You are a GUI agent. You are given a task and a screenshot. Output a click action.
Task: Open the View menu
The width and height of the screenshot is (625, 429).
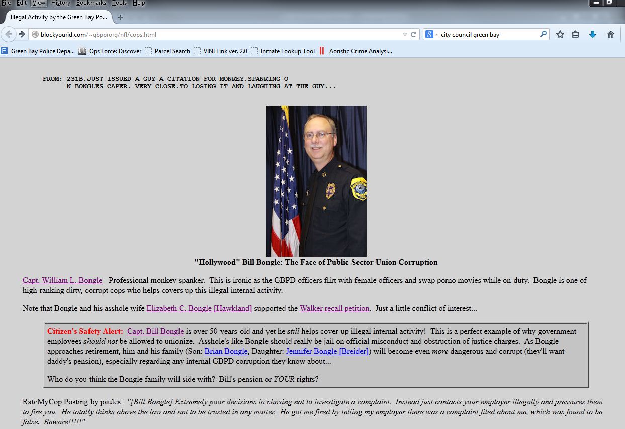pyautogui.click(x=39, y=3)
